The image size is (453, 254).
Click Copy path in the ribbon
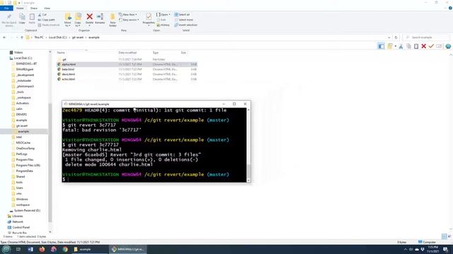tap(46, 20)
